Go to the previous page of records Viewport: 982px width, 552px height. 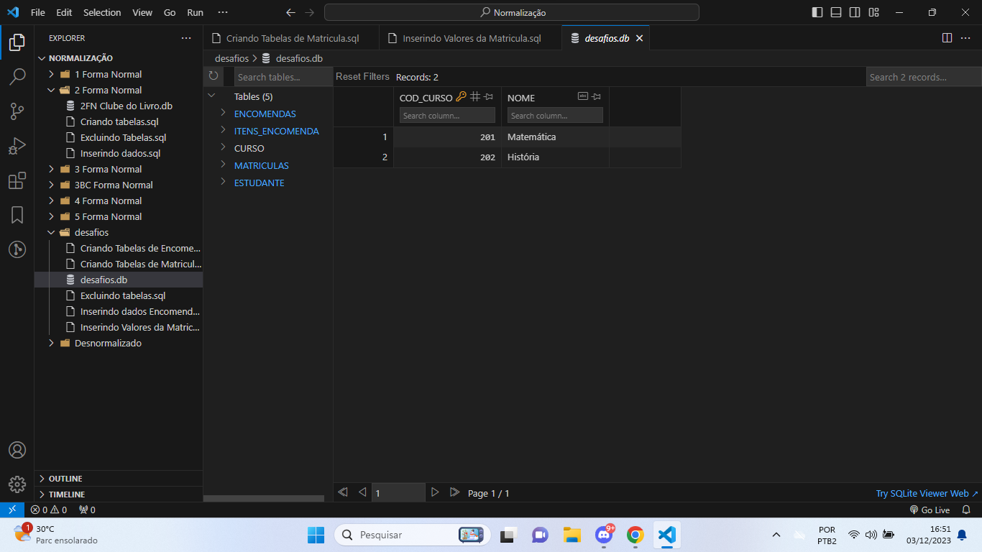[x=362, y=492]
